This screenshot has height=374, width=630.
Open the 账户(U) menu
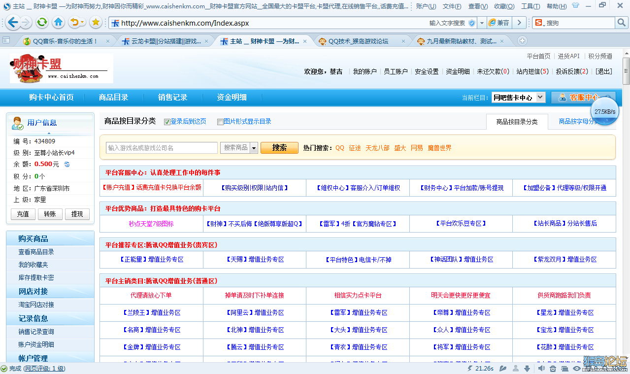point(426,6)
